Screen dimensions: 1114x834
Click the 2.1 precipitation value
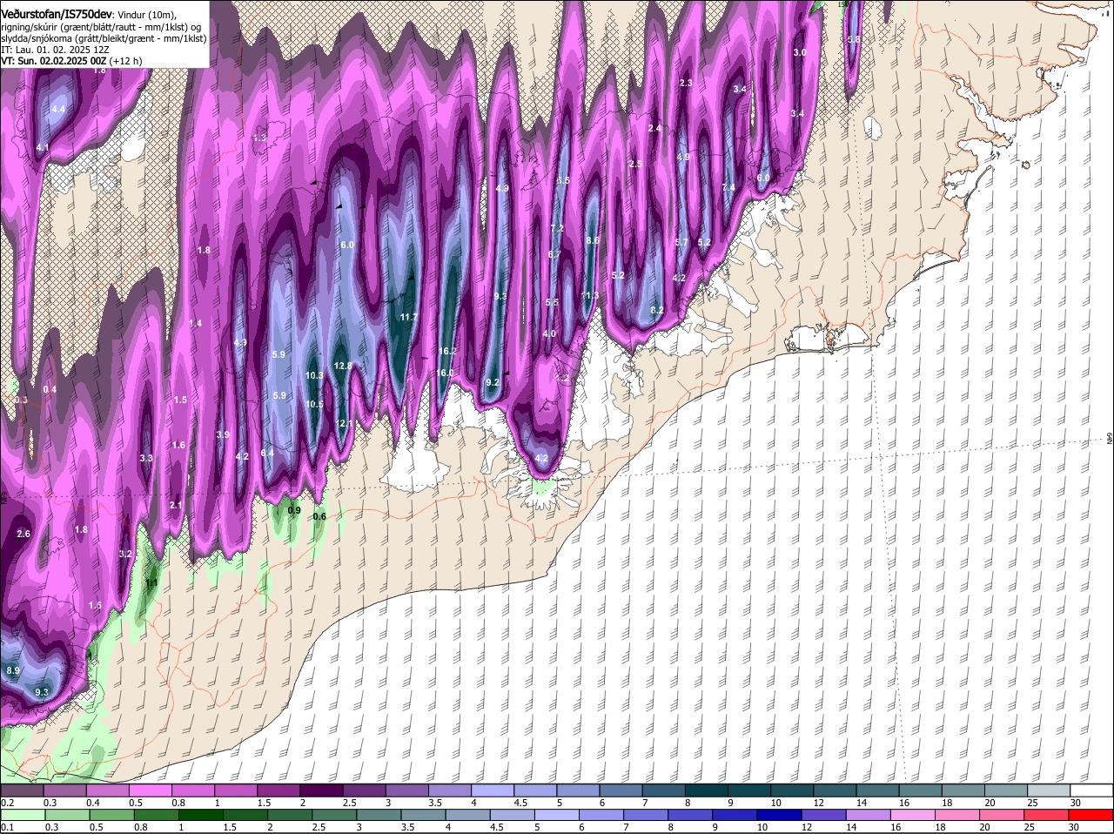pyautogui.click(x=176, y=506)
